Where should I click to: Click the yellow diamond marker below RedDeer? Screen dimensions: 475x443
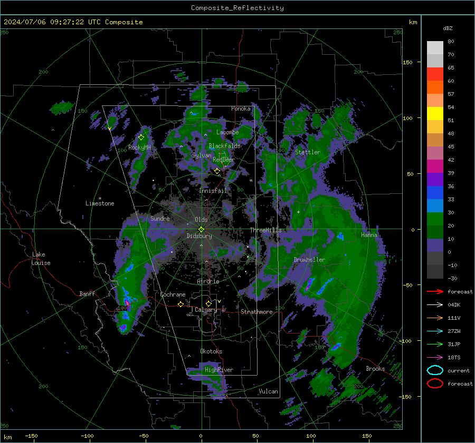coord(217,171)
